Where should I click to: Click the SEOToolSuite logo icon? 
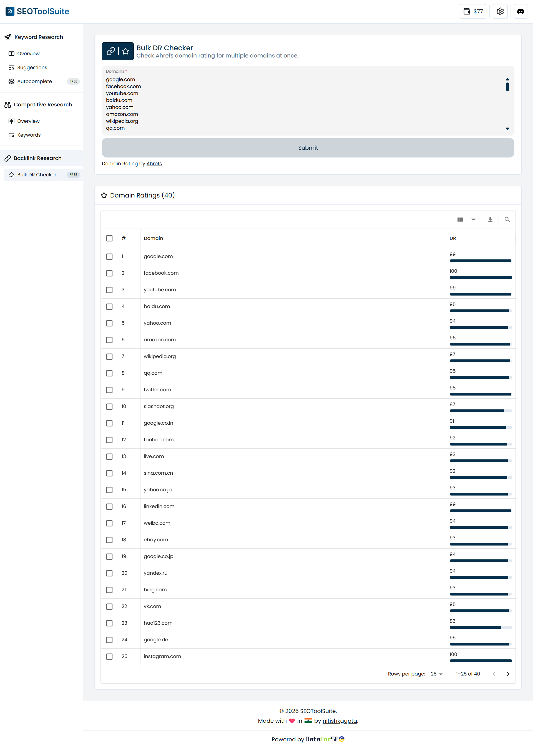[x=10, y=11]
